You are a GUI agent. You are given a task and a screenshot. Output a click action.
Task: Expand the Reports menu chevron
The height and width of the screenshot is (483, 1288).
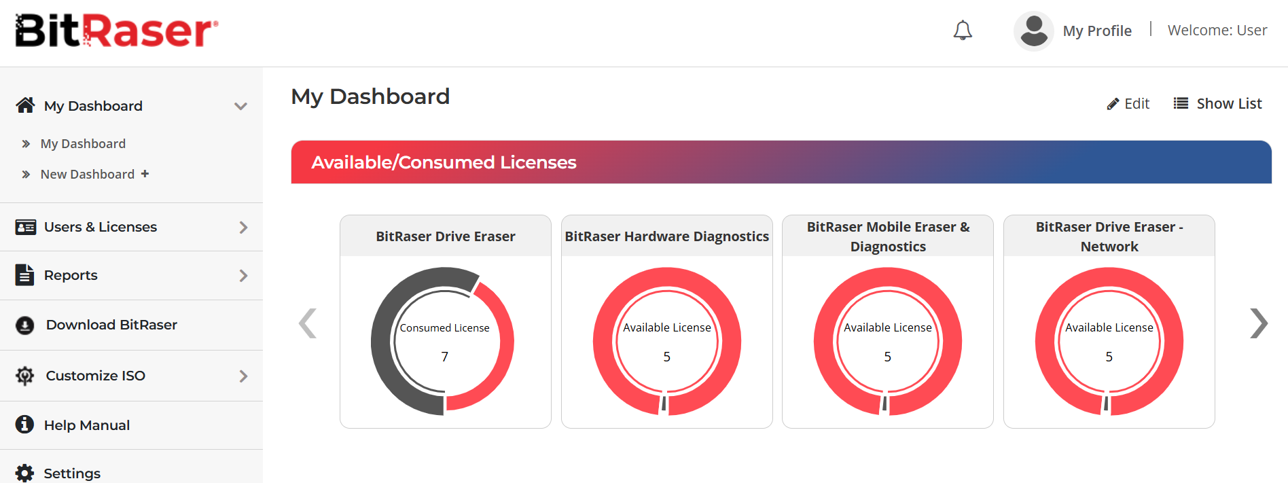(243, 276)
